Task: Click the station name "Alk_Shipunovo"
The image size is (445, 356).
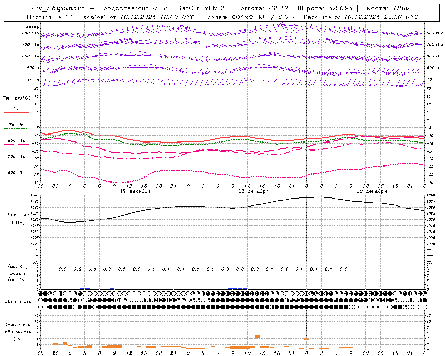Action: [58, 8]
